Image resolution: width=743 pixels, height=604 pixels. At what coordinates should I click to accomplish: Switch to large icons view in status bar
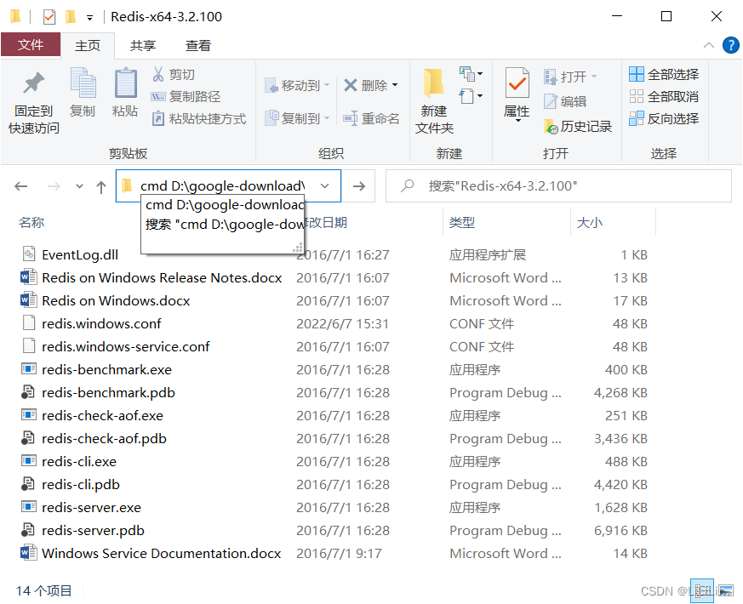(725, 590)
